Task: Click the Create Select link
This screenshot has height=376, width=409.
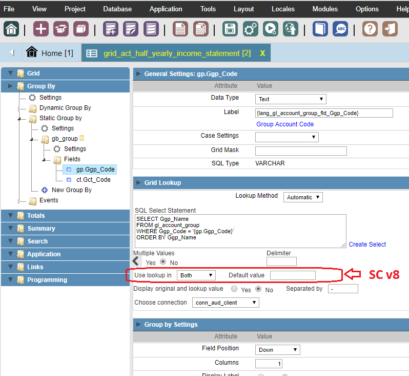Action: pos(367,244)
